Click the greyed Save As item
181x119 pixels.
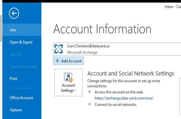(x=16, y=54)
